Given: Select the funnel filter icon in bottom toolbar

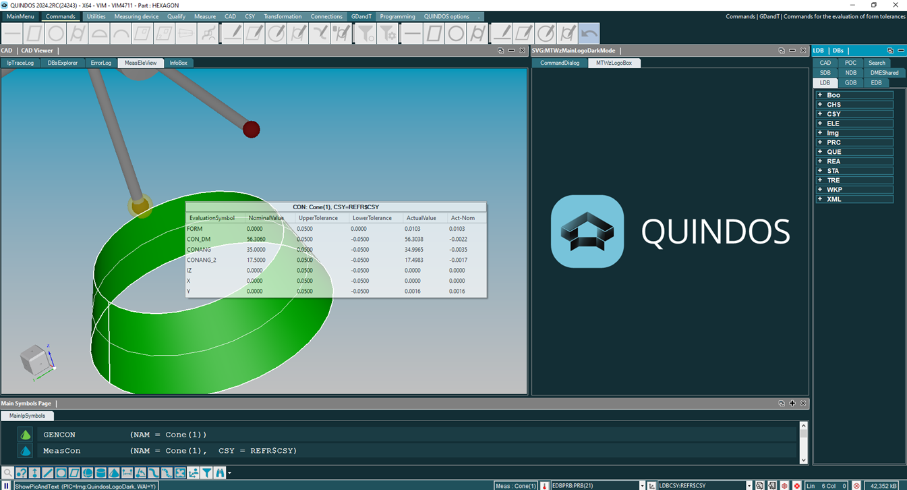Looking at the screenshot, I should (206, 473).
